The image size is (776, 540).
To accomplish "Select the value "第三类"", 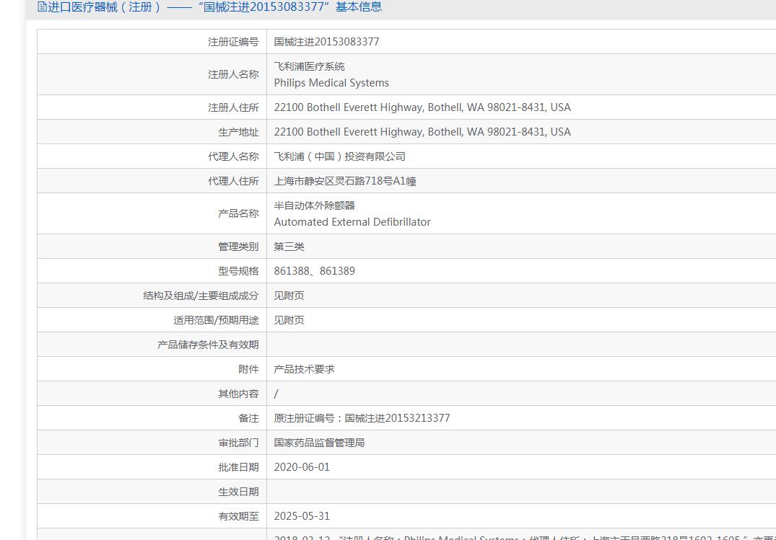I will [289, 247].
